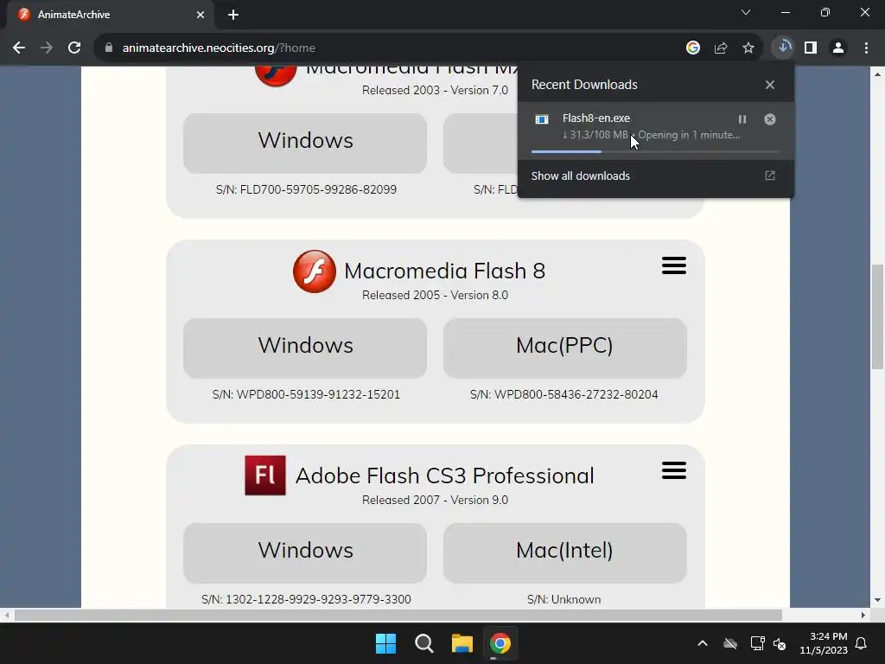
Task: Click the address bar URL
Action: 219,48
